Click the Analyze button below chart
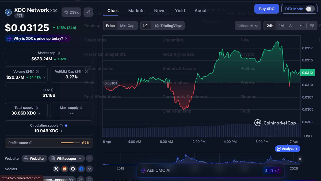Screen dimensions: 321x181 tap(288, 149)
